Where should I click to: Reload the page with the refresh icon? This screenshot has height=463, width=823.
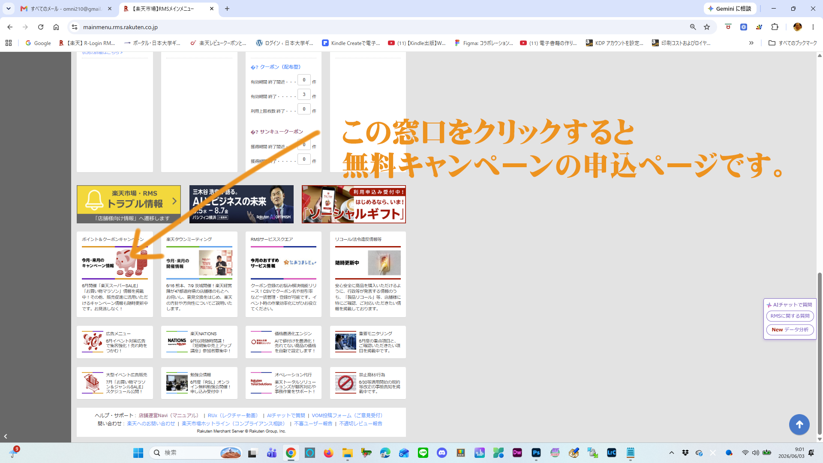41,27
